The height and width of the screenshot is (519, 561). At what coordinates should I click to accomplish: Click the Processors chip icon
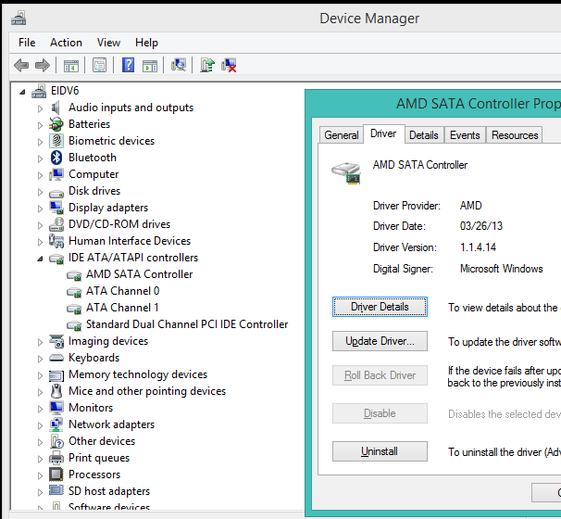pos(56,475)
